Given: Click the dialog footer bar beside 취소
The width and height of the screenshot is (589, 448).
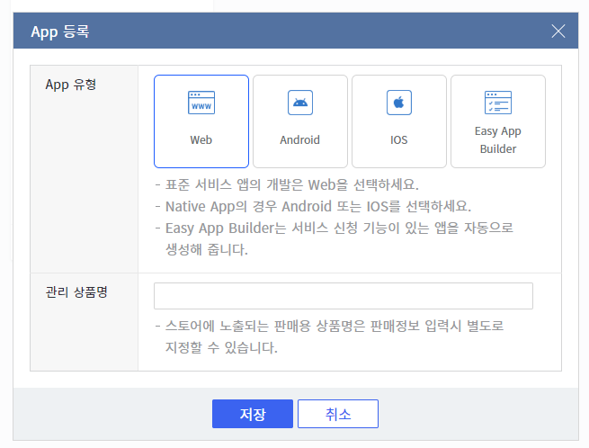Looking at the screenshot, I should 477,414.
